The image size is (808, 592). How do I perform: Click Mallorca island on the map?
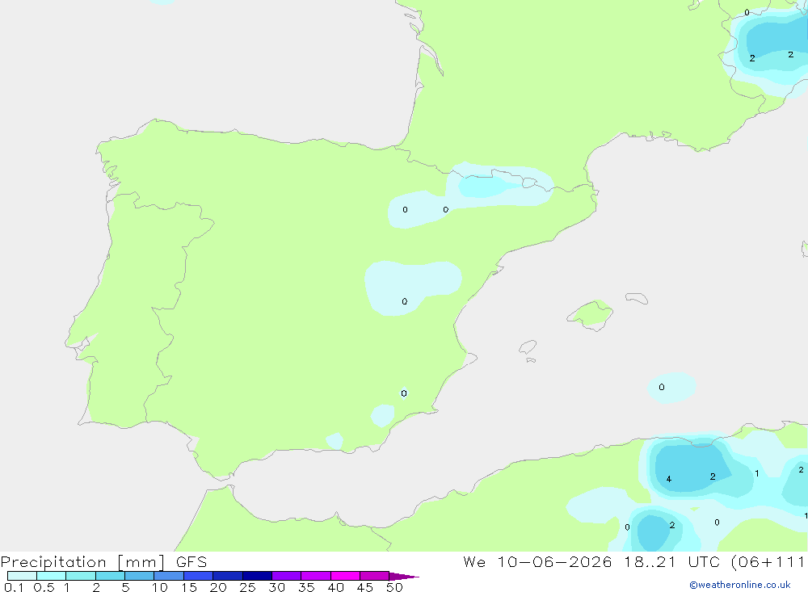pyautogui.click(x=591, y=314)
